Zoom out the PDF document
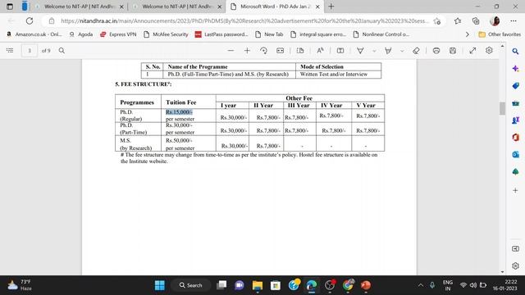This screenshot has height=295, width=525. (x=231, y=51)
